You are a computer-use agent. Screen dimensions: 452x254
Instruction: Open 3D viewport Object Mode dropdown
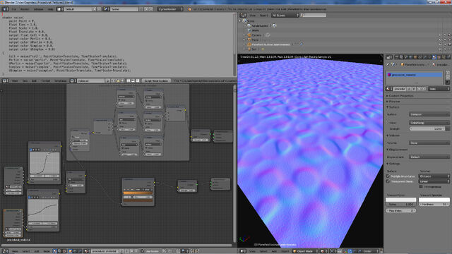click(x=305, y=251)
